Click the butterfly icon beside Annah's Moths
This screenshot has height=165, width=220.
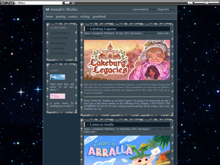click(x=47, y=9)
